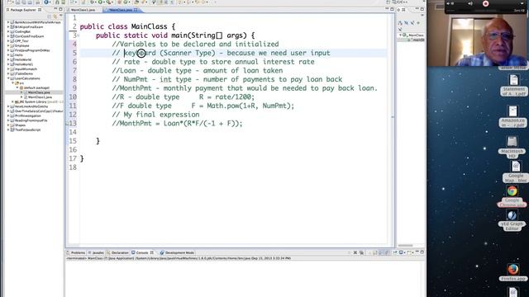The image size is (529, 297).
Task: Select MainClass1.java in Package Explorer
Action: pyautogui.click(x=40, y=97)
